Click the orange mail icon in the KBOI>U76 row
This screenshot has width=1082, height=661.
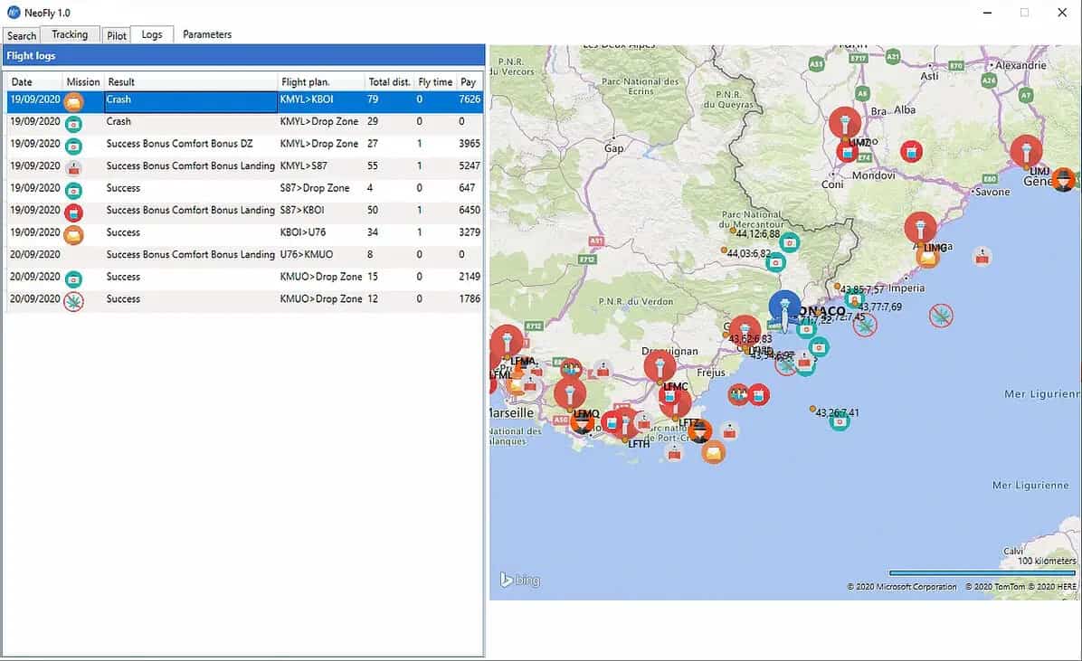point(74,233)
